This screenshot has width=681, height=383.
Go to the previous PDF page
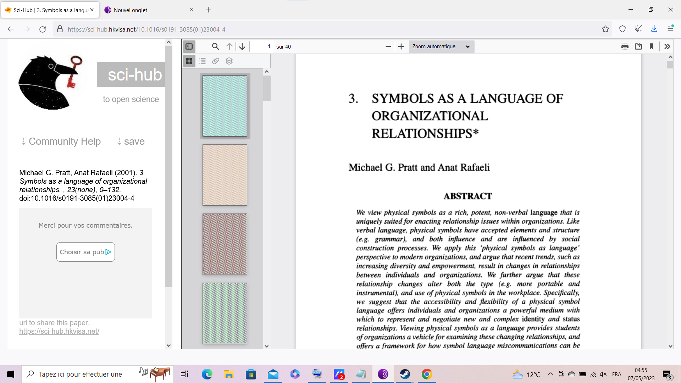coord(229,46)
